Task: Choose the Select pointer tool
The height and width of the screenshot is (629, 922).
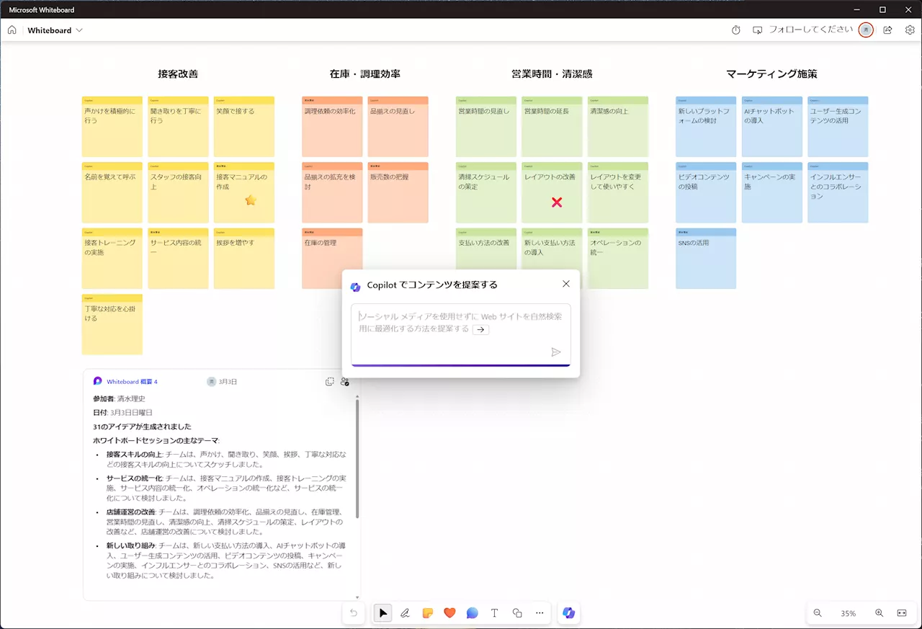Action: [382, 613]
